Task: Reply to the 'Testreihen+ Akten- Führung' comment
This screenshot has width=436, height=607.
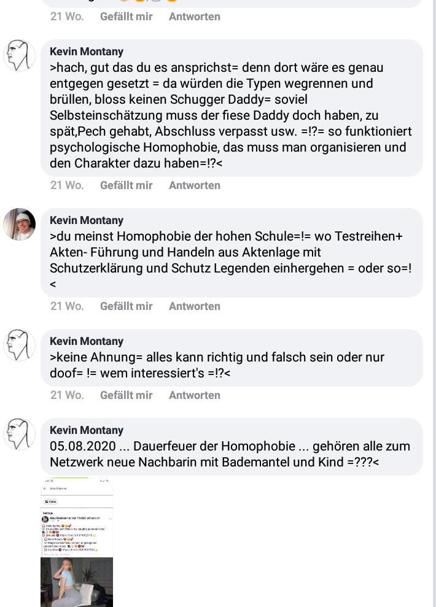Action: (195, 306)
